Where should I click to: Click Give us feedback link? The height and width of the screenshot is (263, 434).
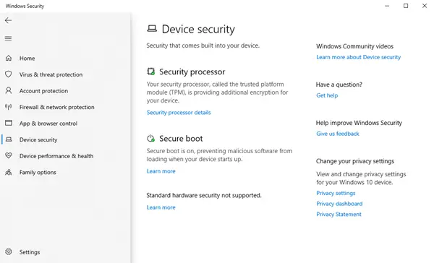tap(337, 134)
